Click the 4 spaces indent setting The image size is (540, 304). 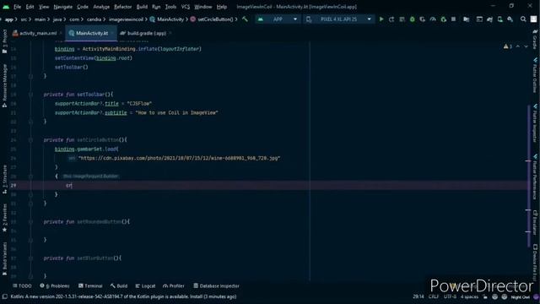[469, 296]
